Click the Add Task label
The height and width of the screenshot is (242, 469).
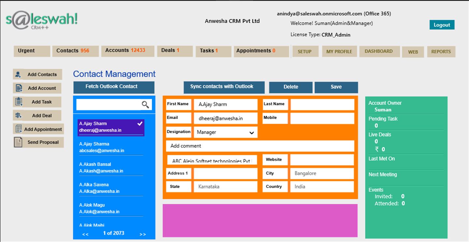coord(42,102)
